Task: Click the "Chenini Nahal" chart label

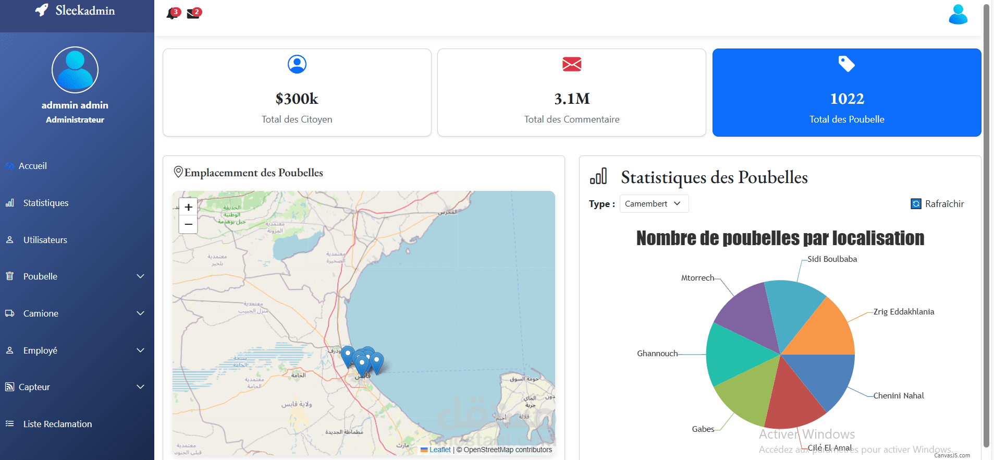Action: point(899,396)
